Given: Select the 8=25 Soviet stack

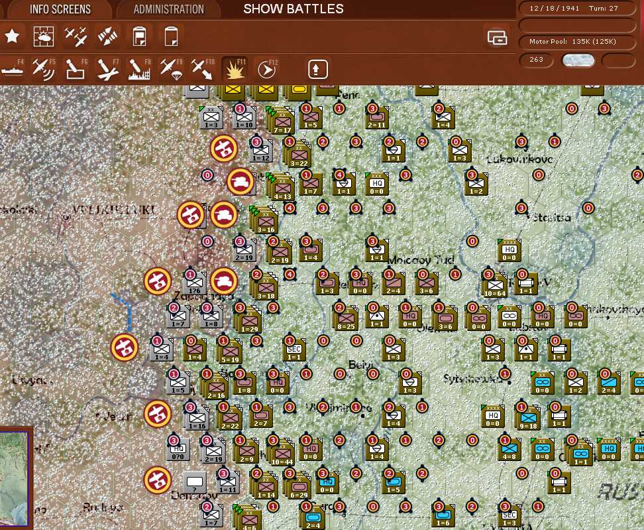Looking at the screenshot, I should [346, 318].
